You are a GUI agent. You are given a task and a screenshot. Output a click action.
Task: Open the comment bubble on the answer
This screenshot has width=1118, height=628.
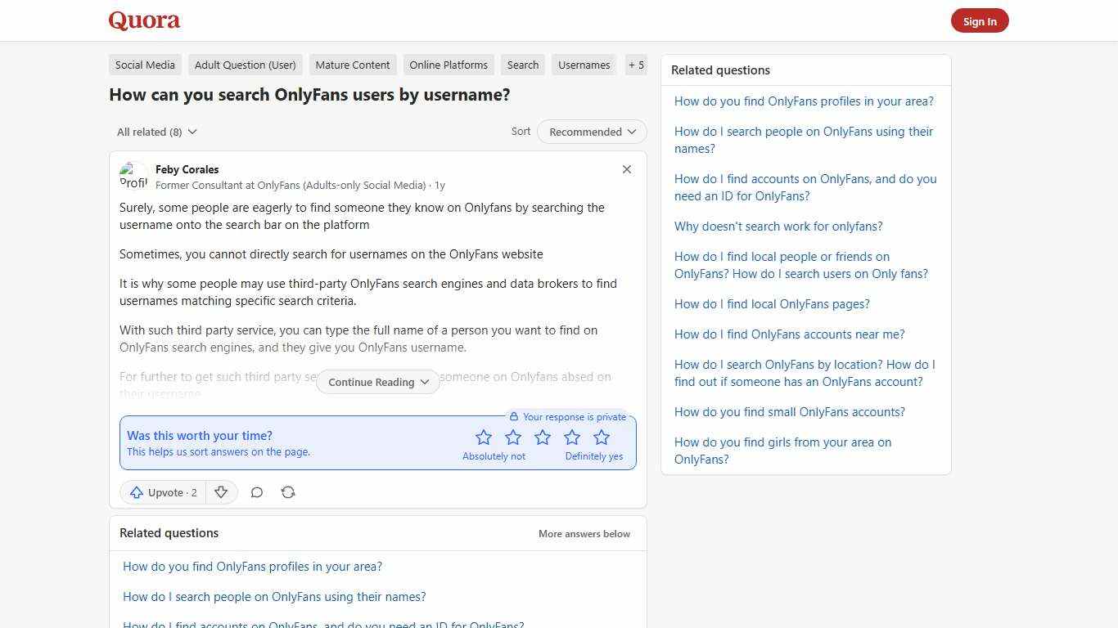coord(256,492)
